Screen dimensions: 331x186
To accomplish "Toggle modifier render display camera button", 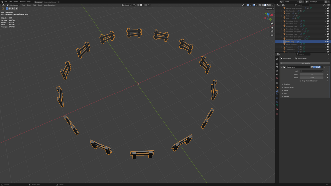I will pos(319,67).
